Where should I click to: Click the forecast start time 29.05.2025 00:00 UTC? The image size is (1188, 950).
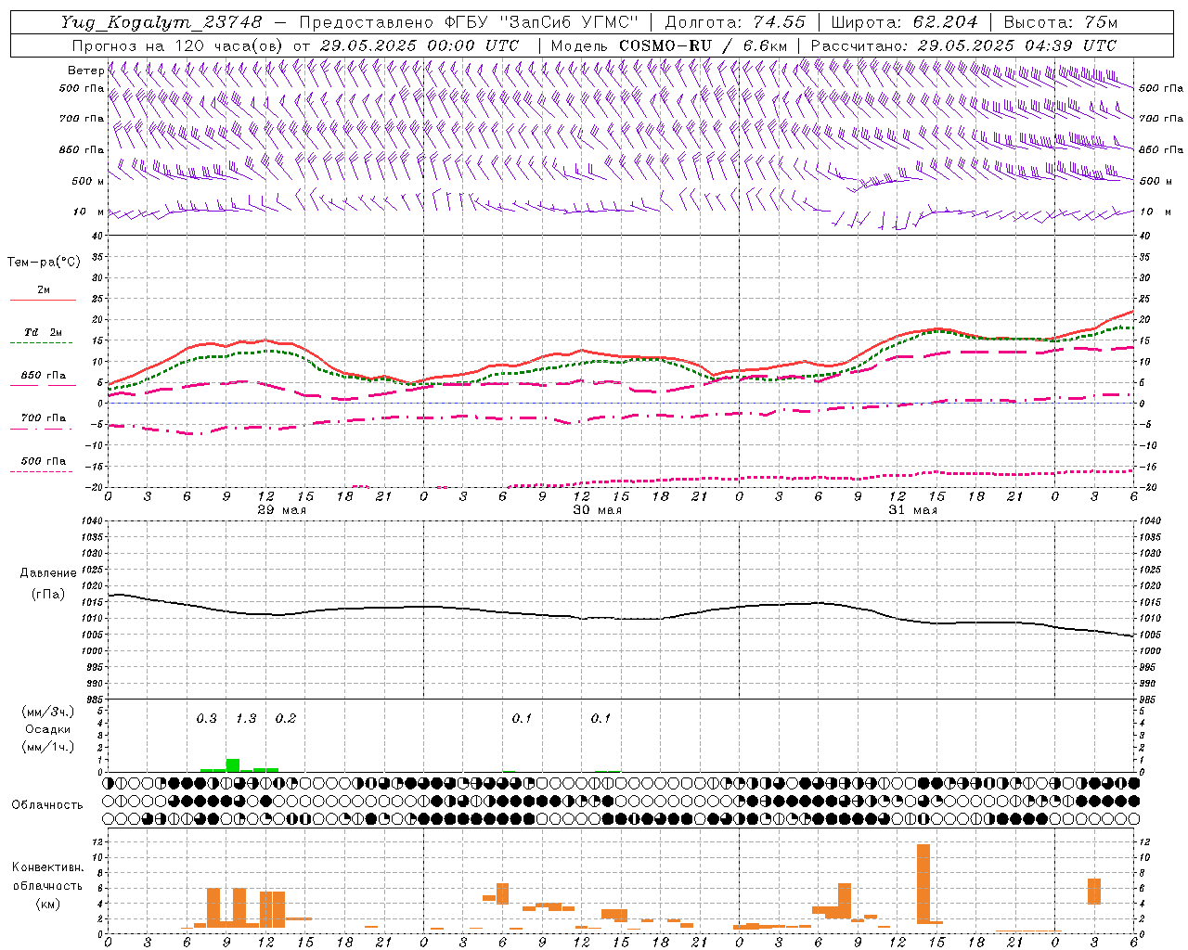(420, 45)
